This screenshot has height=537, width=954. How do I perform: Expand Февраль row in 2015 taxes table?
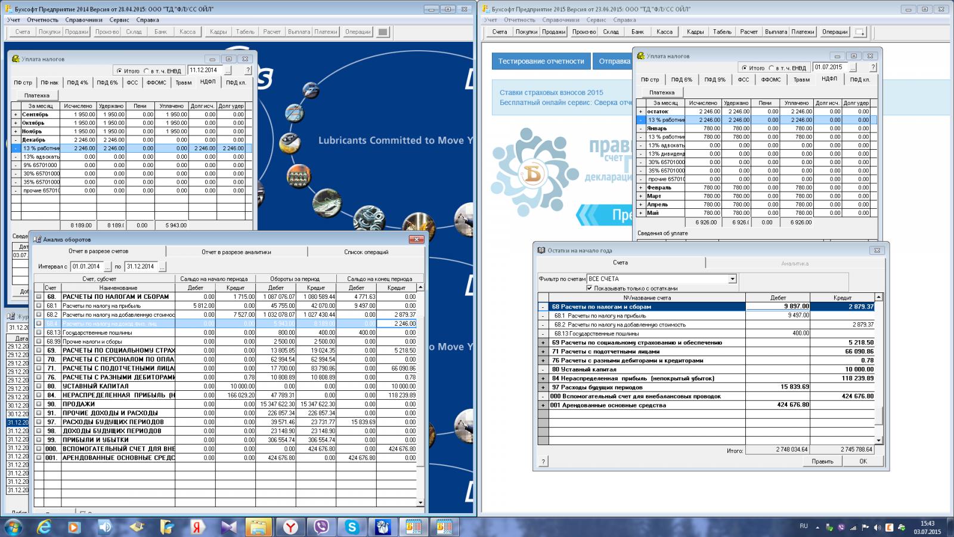pos(640,188)
